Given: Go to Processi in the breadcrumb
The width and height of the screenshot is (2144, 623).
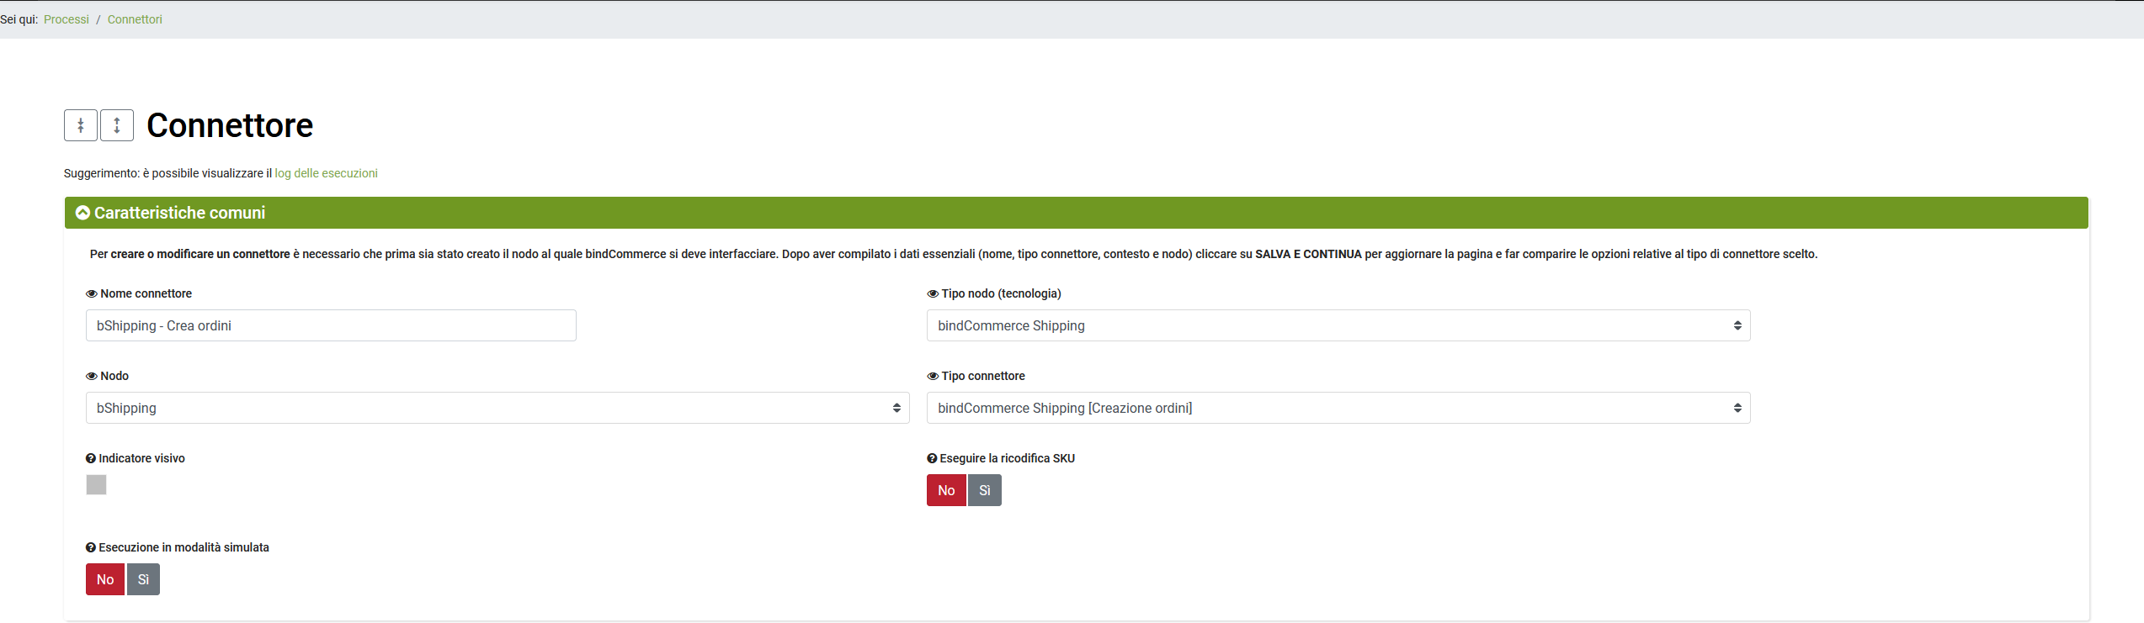Looking at the screenshot, I should (x=67, y=19).
